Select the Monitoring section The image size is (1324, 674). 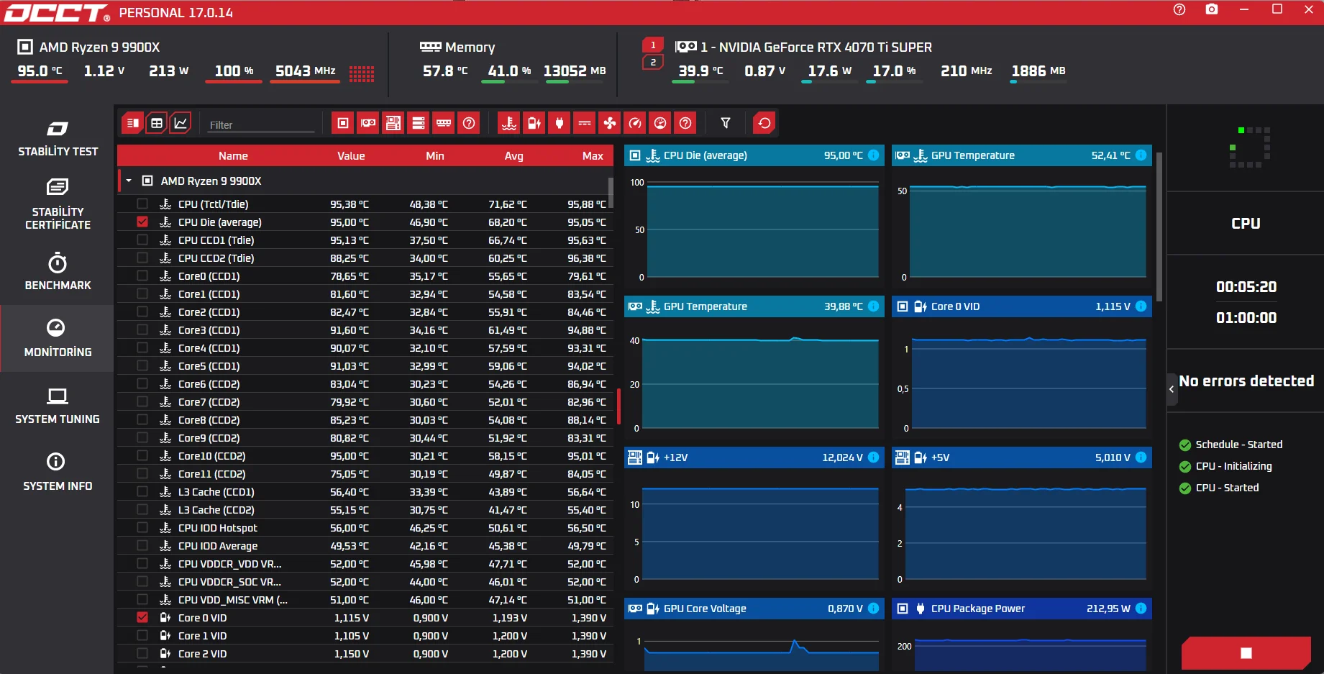coord(58,338)
